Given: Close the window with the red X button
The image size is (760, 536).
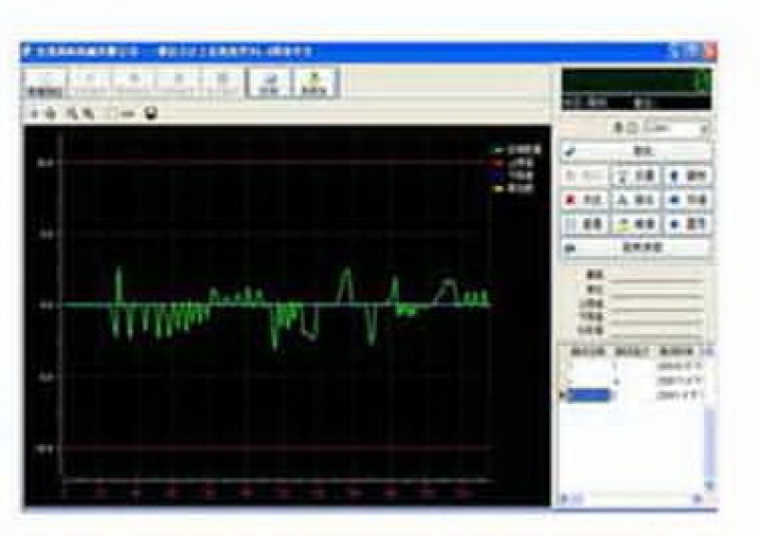Looking at the screenshot, I should click(710, 51).
